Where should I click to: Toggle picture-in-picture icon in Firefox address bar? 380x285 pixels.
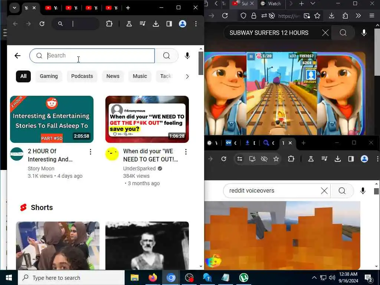[307, 16]
